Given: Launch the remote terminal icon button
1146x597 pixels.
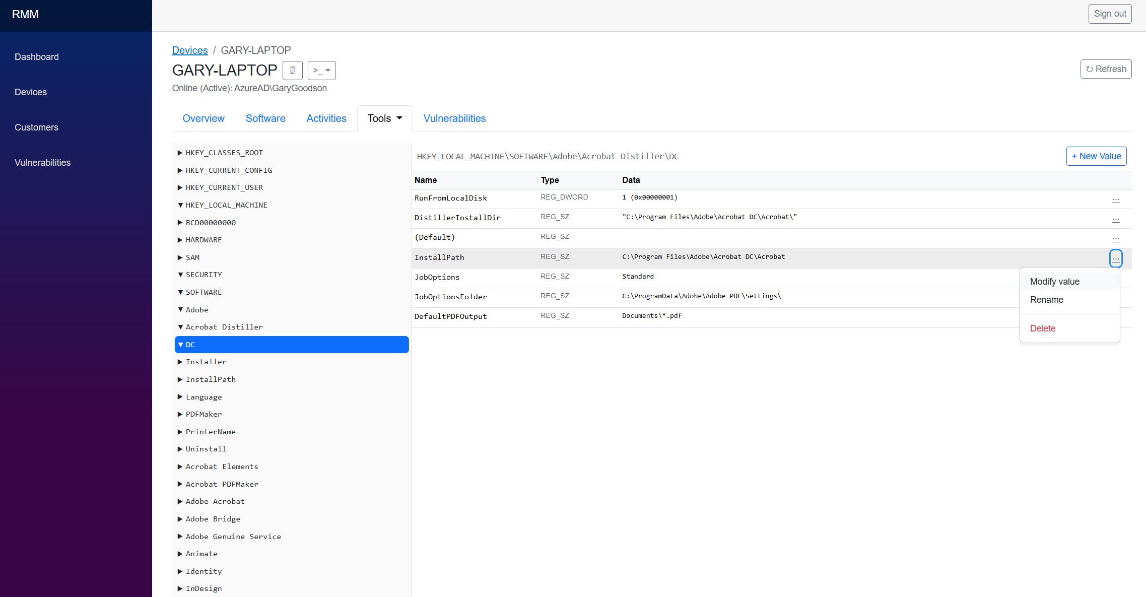Looking at the screenshot, I should click(317, 71).
